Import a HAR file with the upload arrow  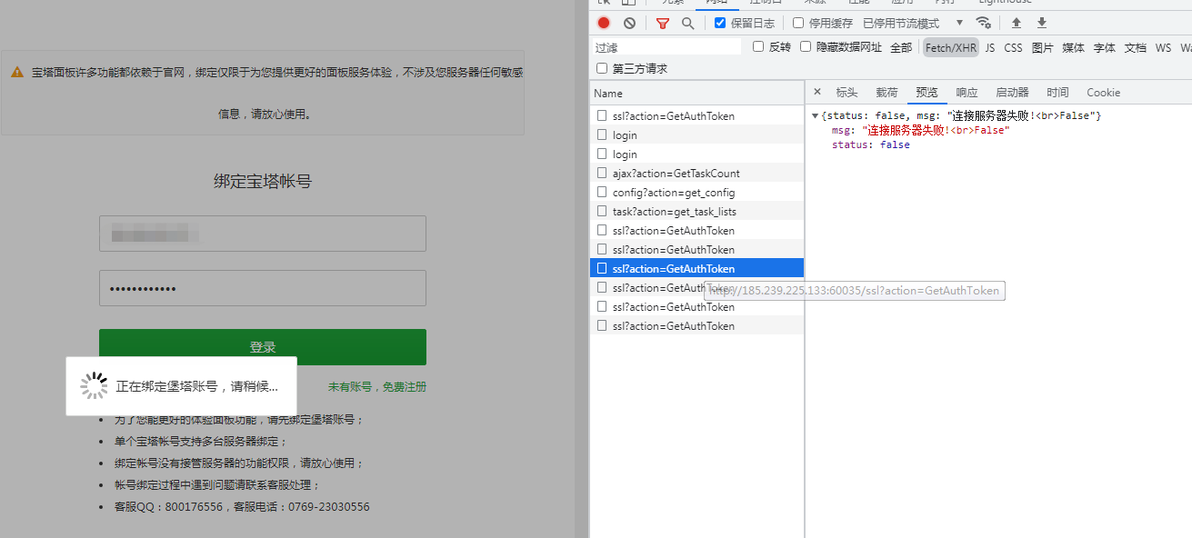point(1017,23)
